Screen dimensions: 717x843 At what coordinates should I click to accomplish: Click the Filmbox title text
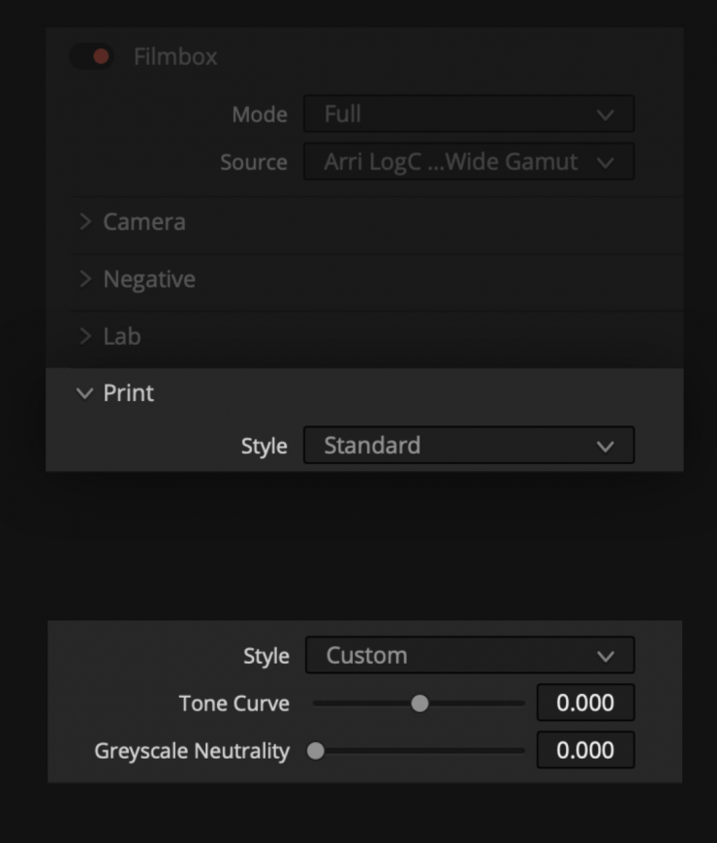(x=175, y=56)
